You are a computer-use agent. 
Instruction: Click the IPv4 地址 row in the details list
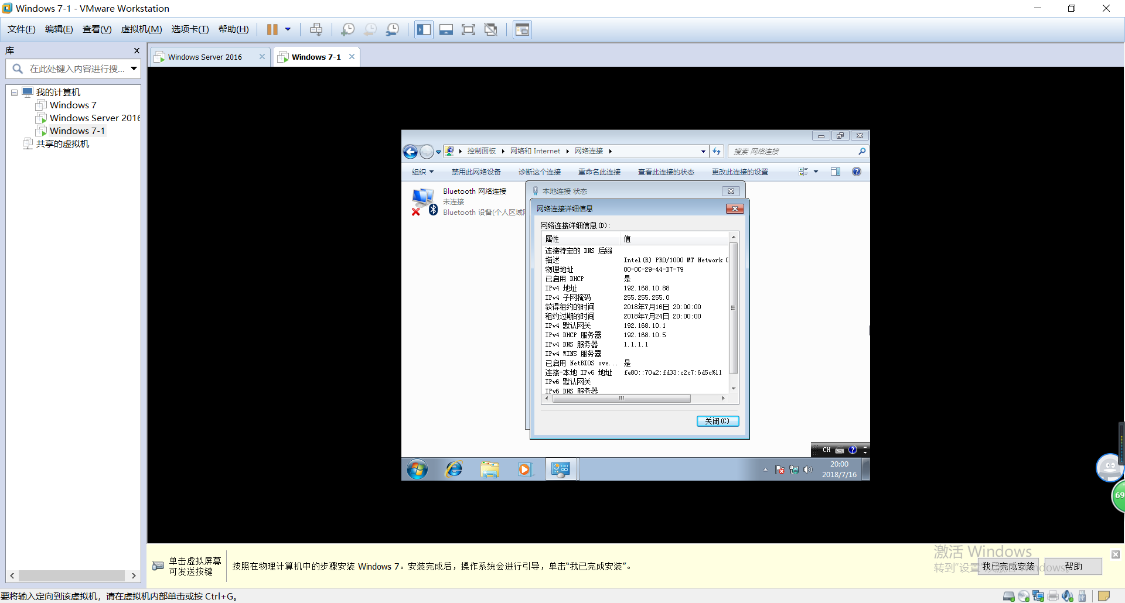point(636,289)
